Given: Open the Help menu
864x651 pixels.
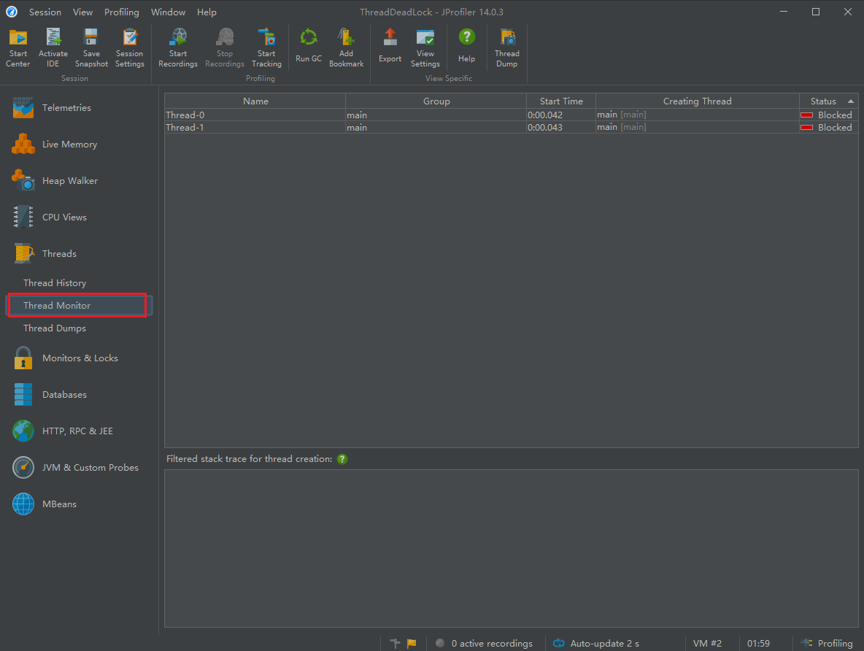Looking at the screenshot, I should point(207,12).
